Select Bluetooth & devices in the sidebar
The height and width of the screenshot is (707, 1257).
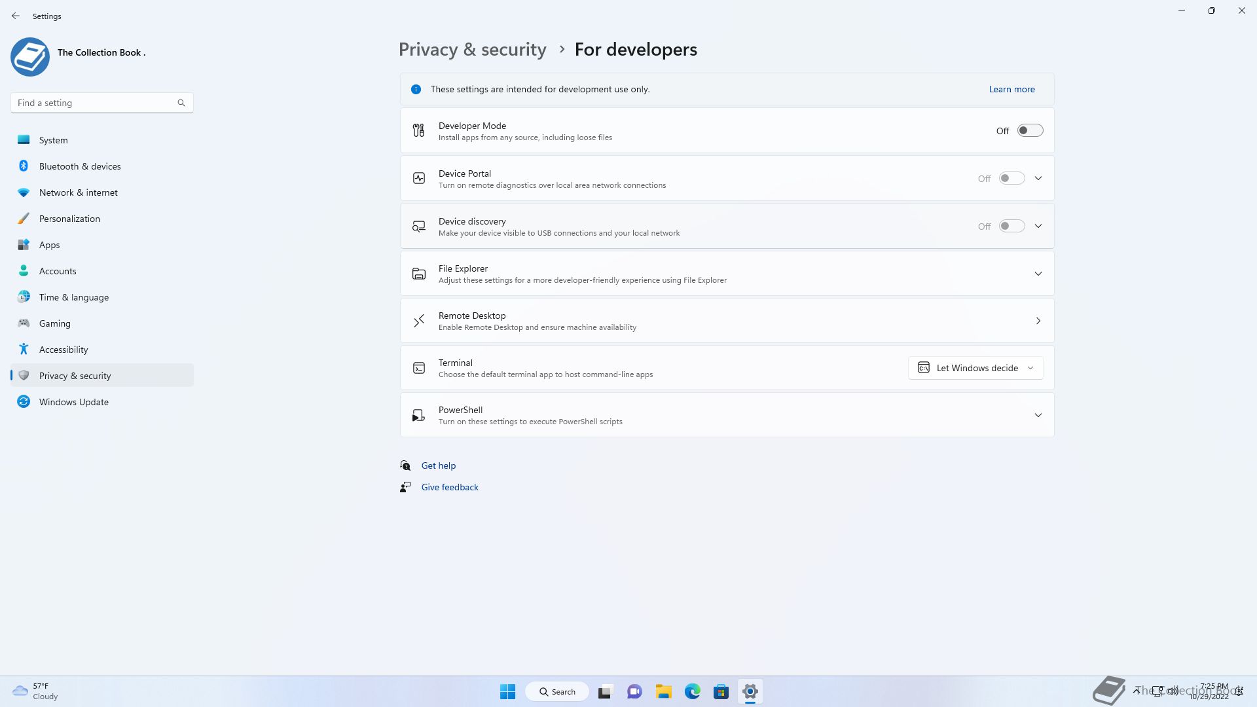point(80,166)
